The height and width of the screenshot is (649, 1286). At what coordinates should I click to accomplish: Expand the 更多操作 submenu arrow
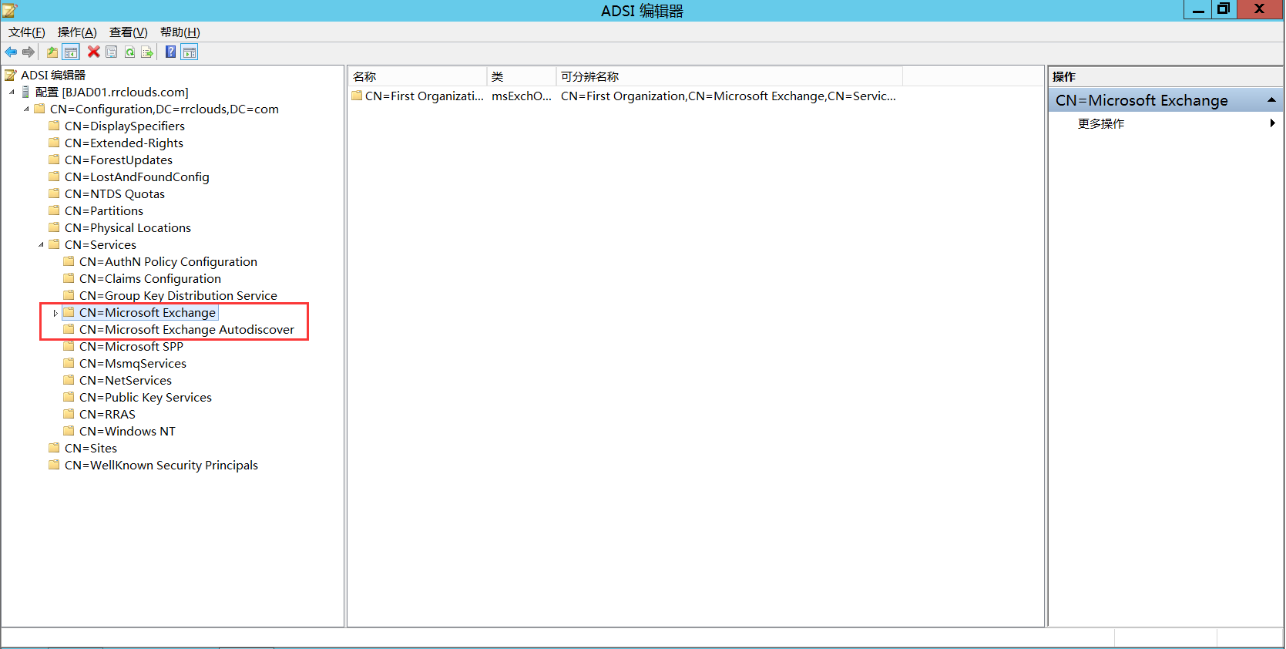(1272, 123)
